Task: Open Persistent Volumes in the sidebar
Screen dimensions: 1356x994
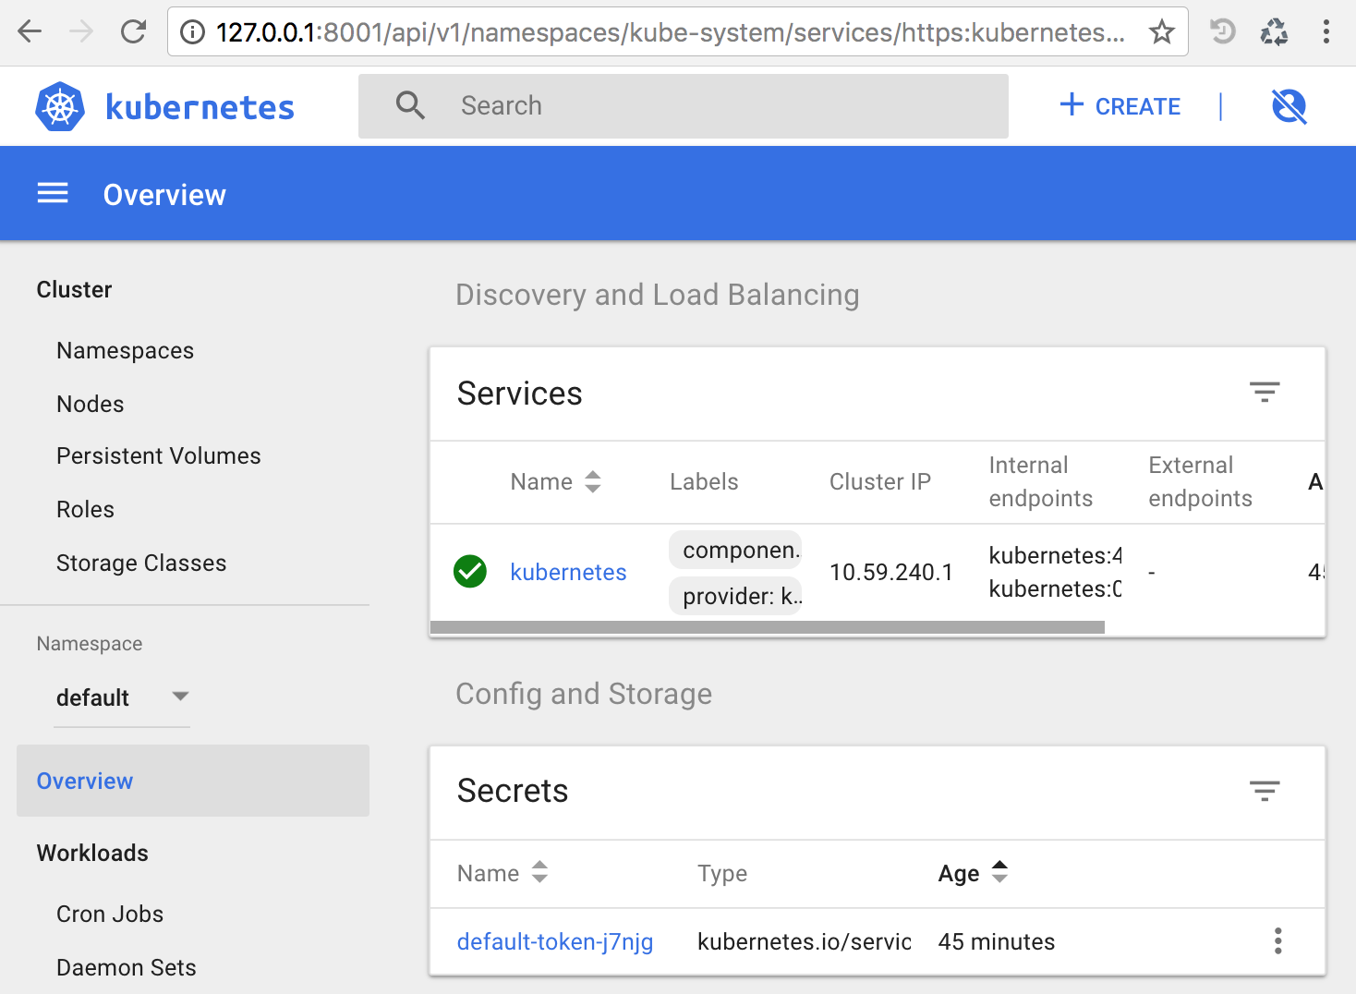Action: [158, 456]
